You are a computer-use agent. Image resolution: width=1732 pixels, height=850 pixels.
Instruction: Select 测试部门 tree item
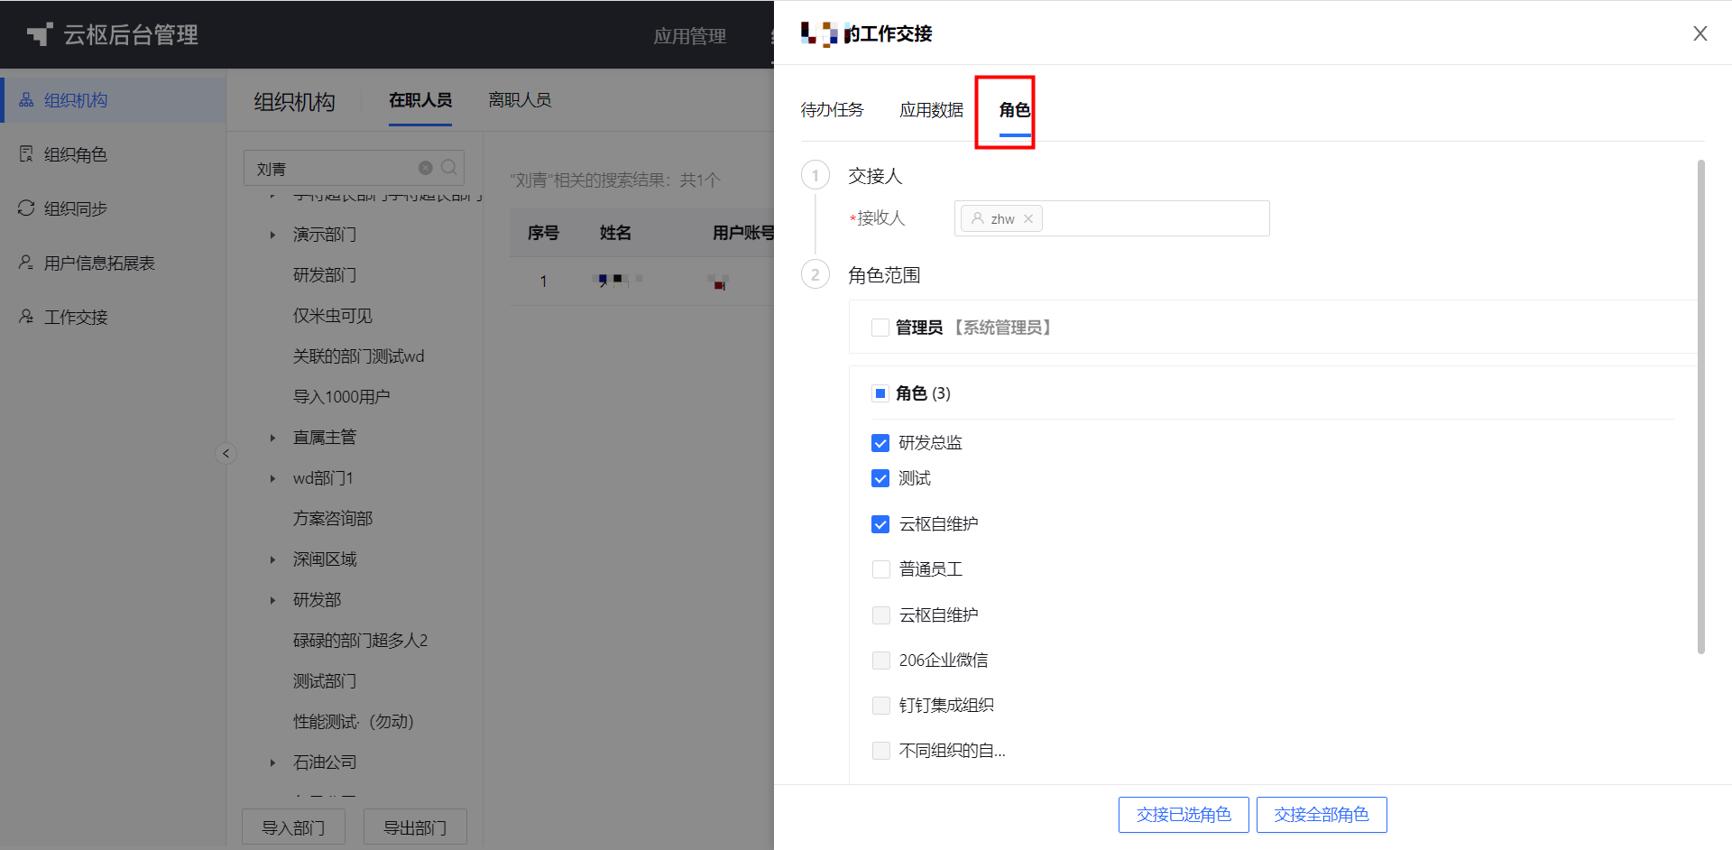click(x=325, y=681)
